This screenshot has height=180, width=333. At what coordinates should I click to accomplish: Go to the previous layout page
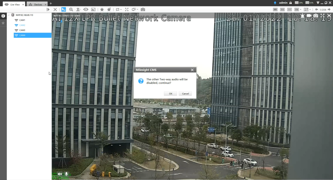316,9
